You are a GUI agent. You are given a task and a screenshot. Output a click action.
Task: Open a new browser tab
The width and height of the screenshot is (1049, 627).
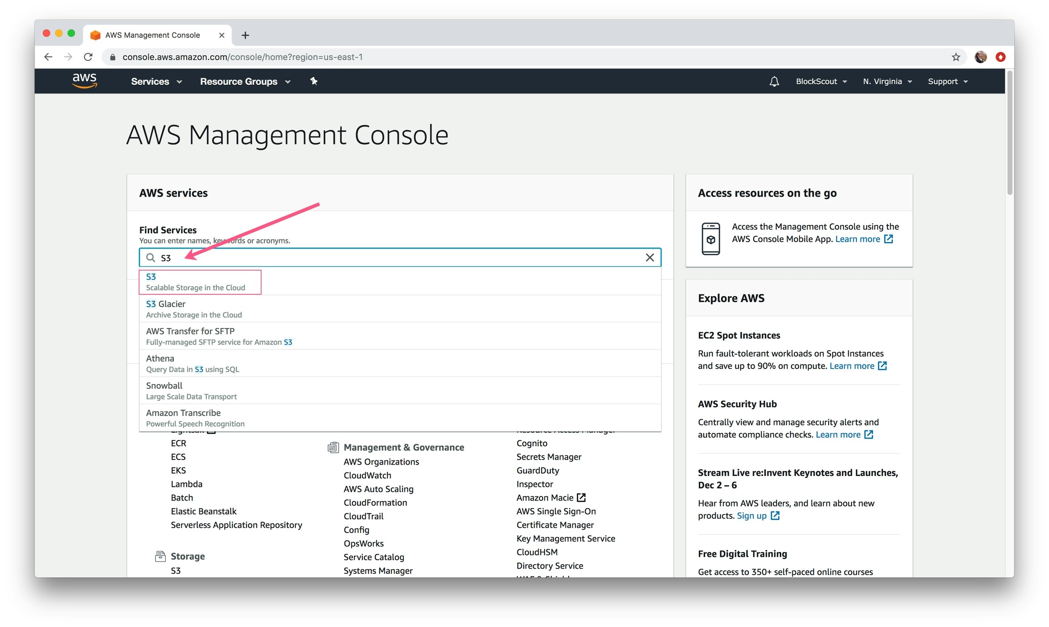[245, 35]
